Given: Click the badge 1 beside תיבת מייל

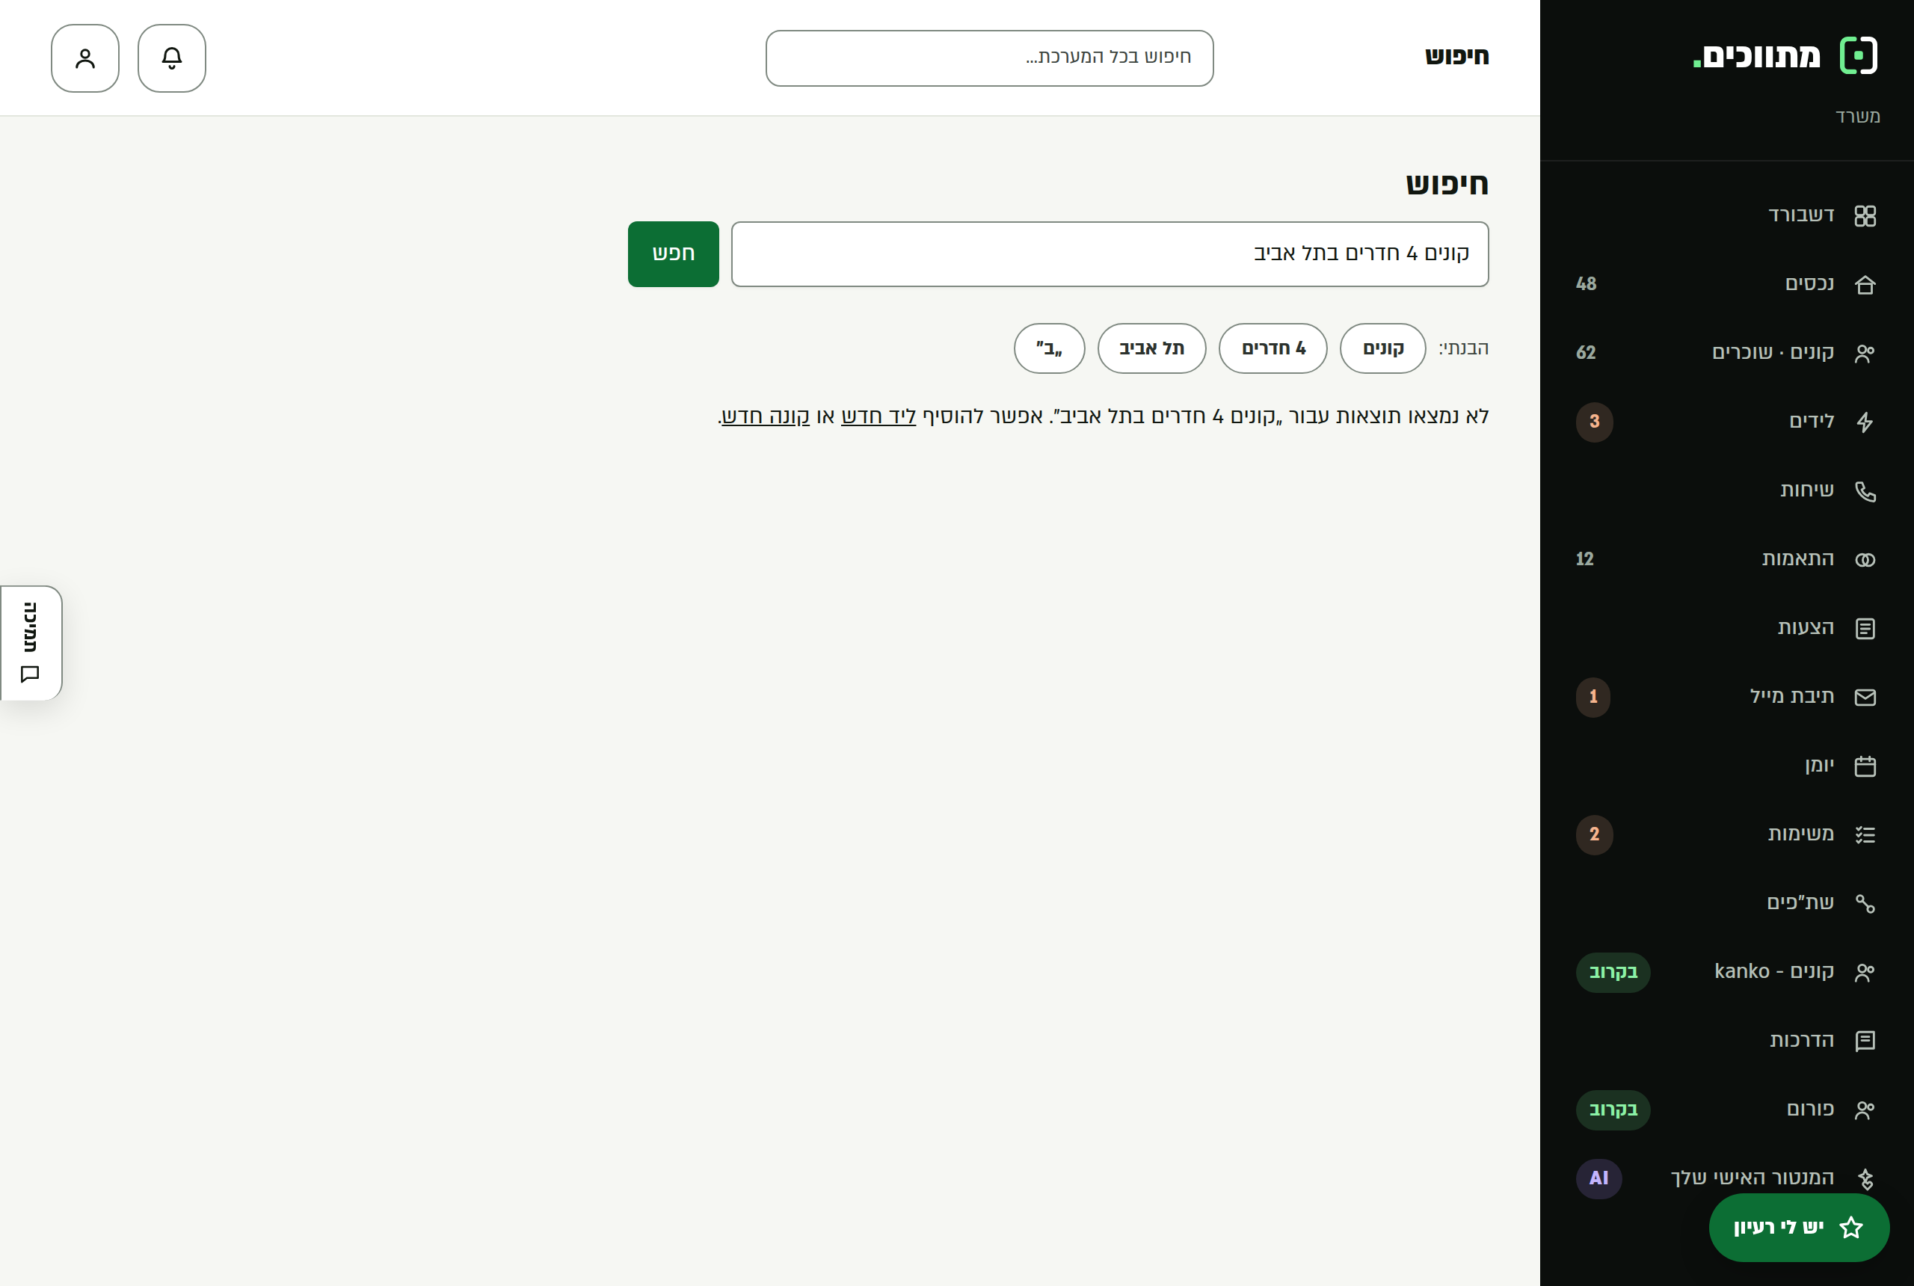Looking at the screenshot, I should pyautogui.click(x=1593, y=697).
